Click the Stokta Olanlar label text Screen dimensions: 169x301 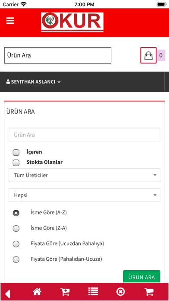(44, 162)
